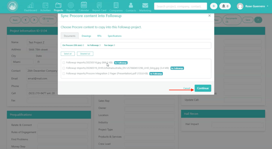The image size is (272, 149).
Task: Click the Cell phone field
Action: (43, 93)
